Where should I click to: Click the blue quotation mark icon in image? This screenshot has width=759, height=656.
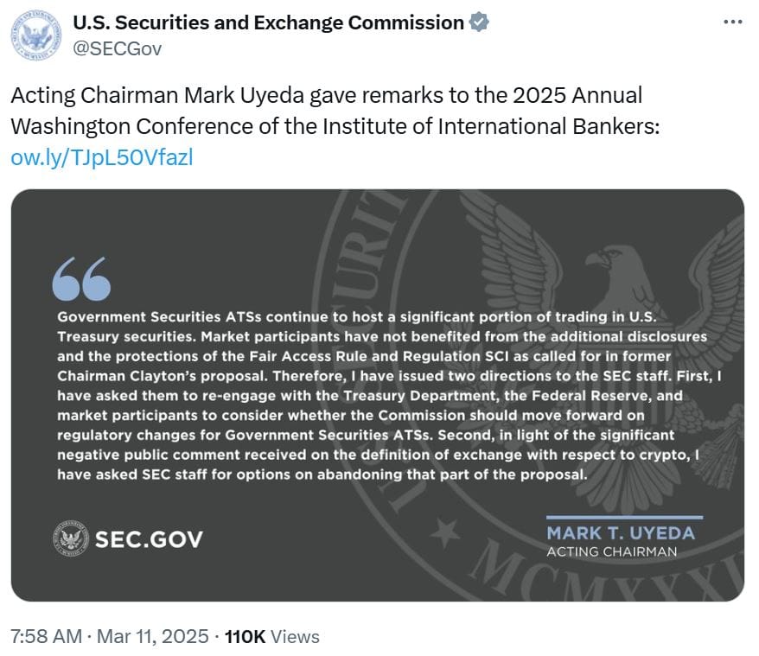[81, 277]
